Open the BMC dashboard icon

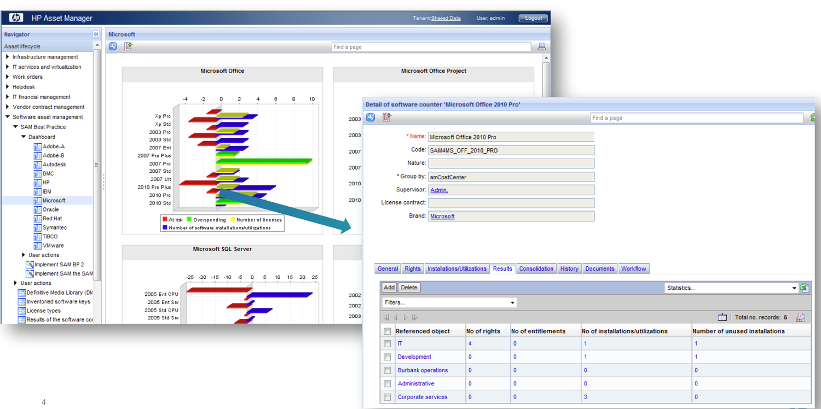37,174
